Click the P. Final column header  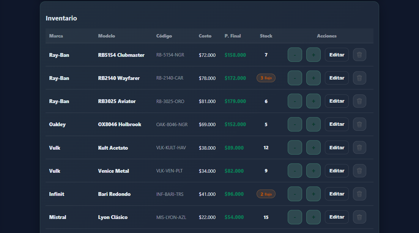(x=233, y=36)
